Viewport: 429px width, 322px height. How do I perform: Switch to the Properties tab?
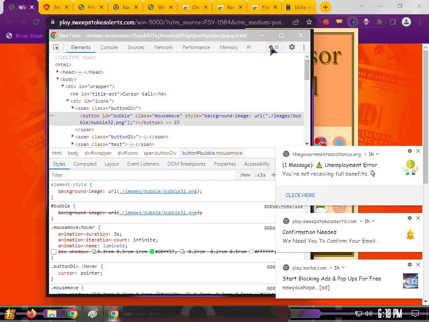click(225, 164)
